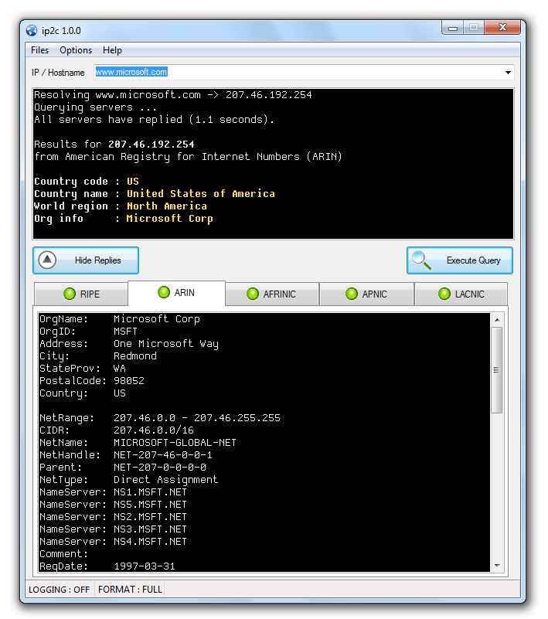Click the ip2c globe icon in title bar
The image size is (548, 619).
click(32, 31)
